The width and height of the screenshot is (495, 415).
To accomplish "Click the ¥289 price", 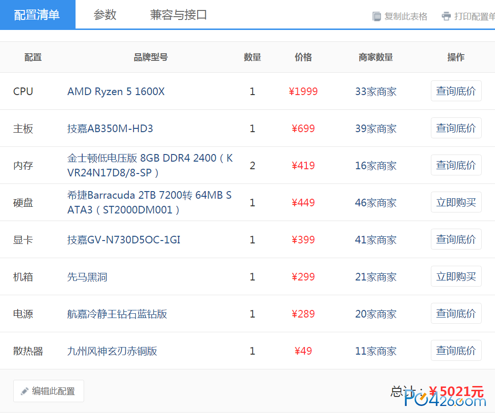I will [x=303, y=314].
